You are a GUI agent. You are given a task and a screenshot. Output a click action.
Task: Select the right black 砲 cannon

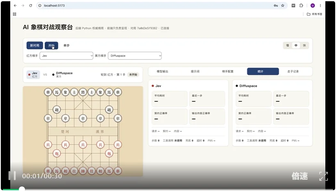109,110
